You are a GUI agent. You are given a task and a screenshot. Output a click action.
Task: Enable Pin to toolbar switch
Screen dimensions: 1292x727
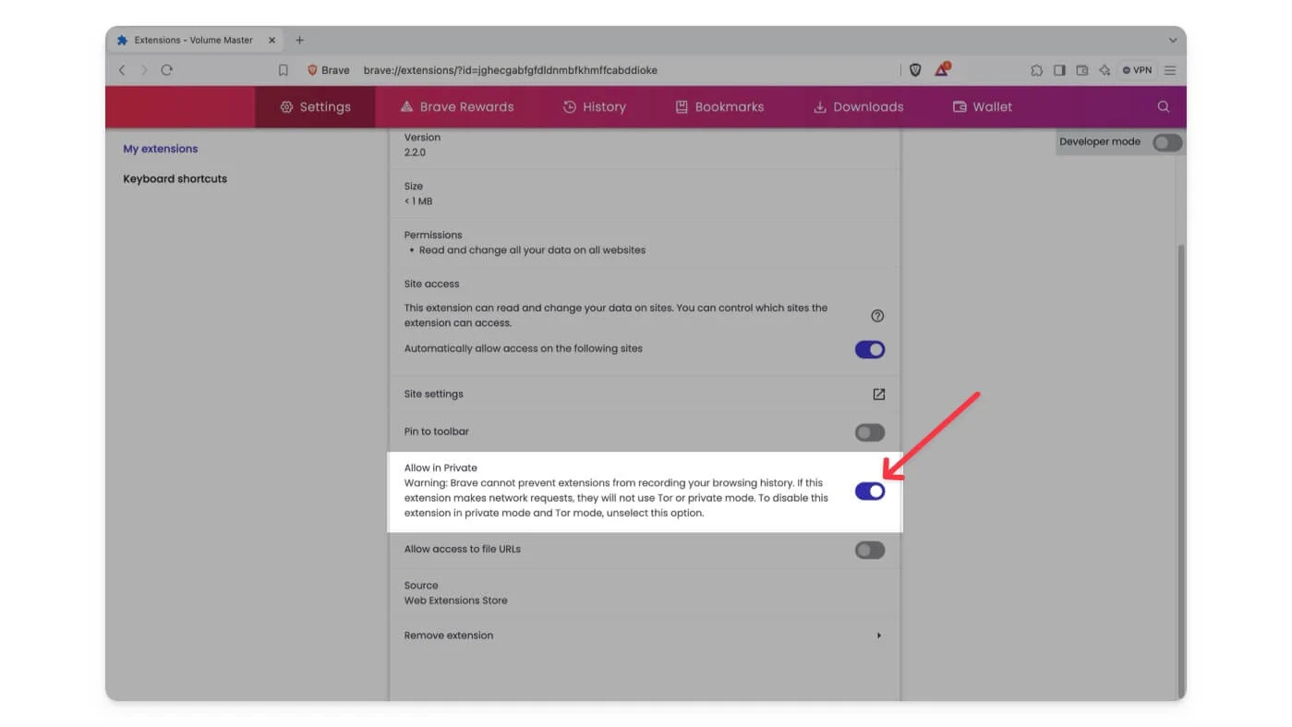870,432
